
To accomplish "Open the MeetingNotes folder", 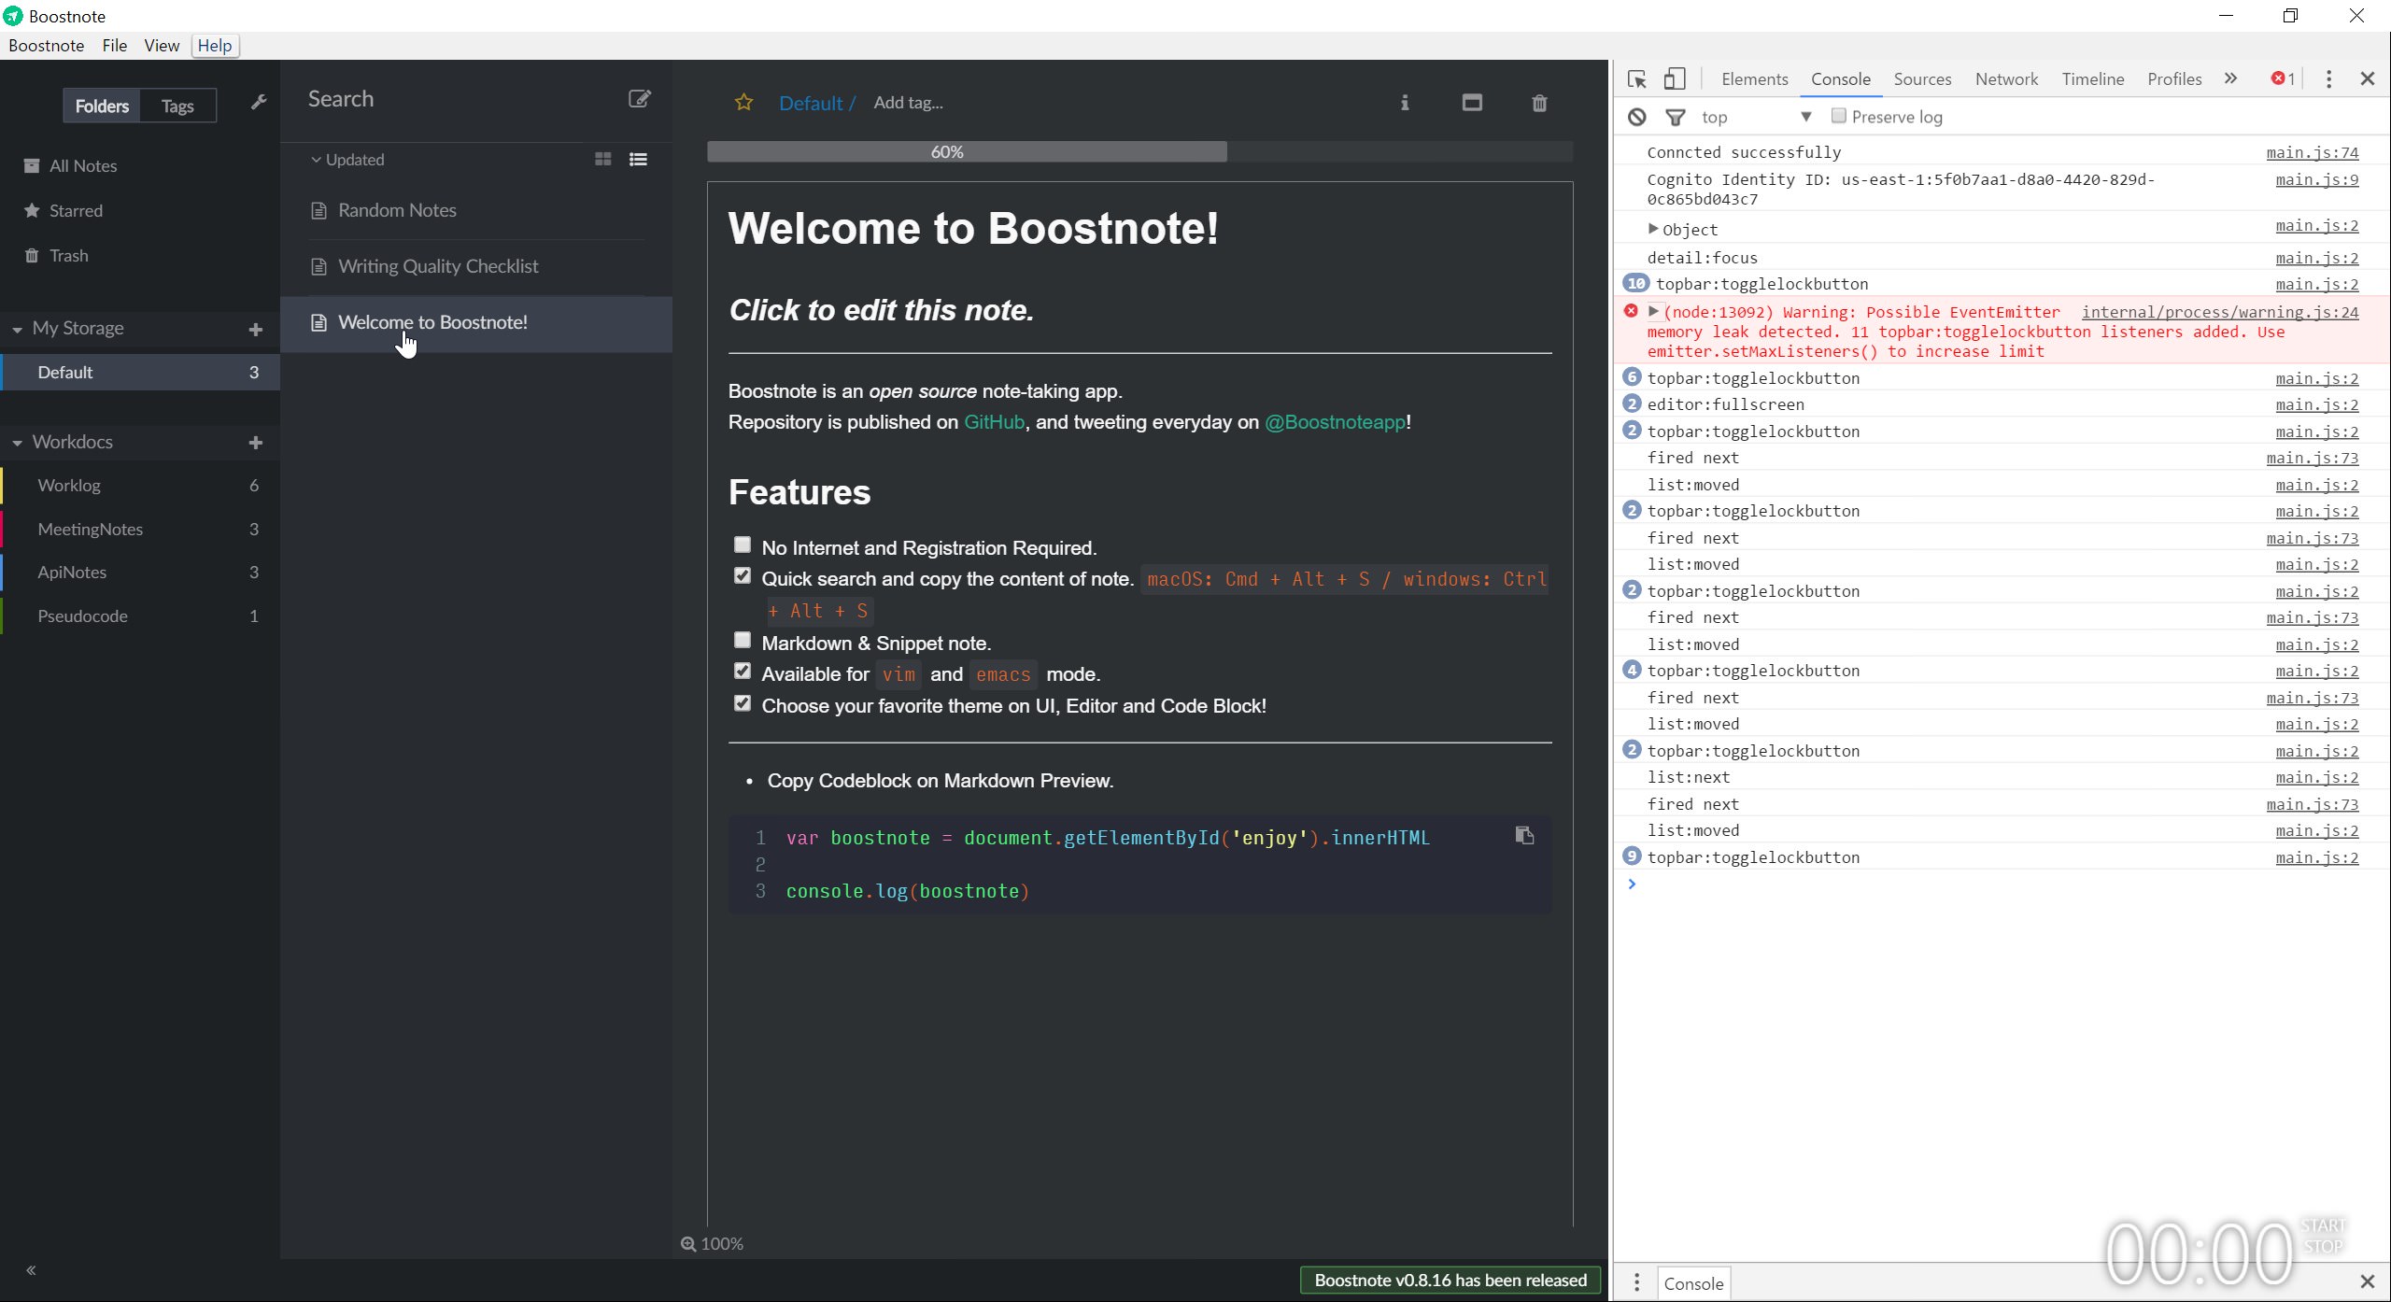I will 140,530.
